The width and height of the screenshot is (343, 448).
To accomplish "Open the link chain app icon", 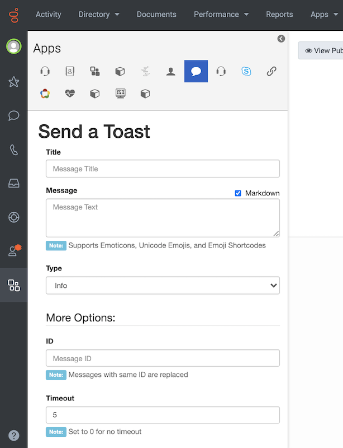I will pyautogui.click(x=271, y=71).
